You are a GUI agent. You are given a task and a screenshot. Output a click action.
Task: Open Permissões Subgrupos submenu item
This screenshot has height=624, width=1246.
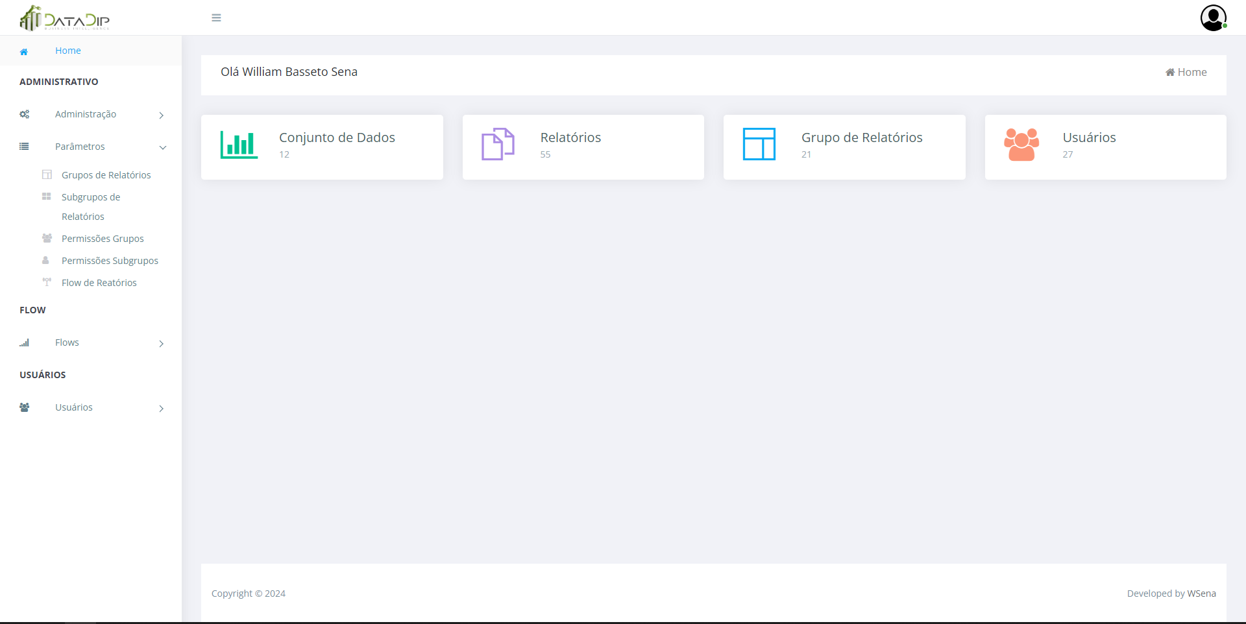(x=110, y=261)
